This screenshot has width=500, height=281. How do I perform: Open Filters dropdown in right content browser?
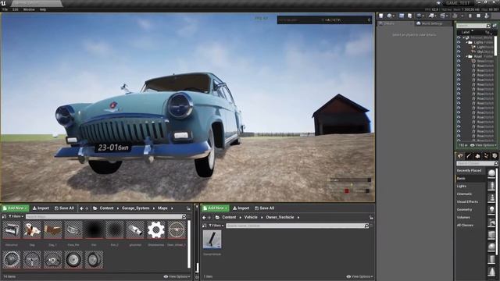tap(216, 226)
